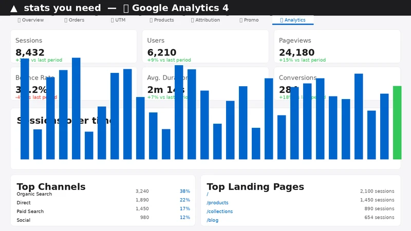The width and height of the screenshot is (411, 231).
Task: Click the 38% Organic Search percentage
Action: pyautogui.click(x=185, y=191)
